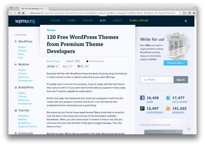Open Themes under BuddyPress category
The width and height of the screenshot is (205, 146).
click(23, 96)
